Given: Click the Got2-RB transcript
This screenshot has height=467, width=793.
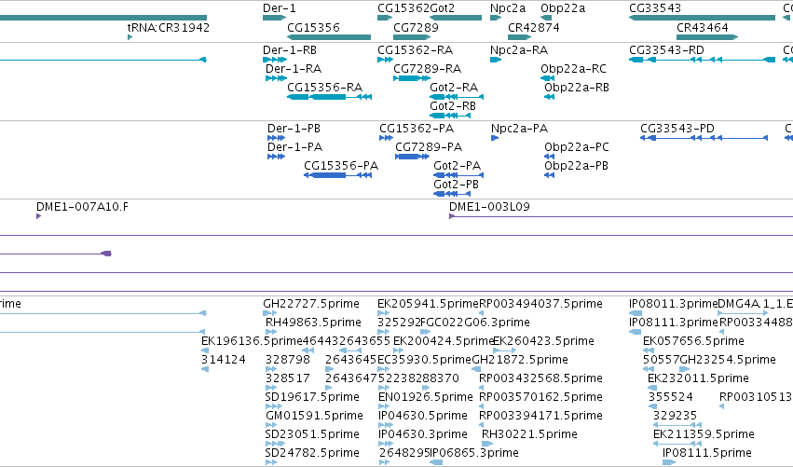Looking at the screenshot, I should [450, 116].
